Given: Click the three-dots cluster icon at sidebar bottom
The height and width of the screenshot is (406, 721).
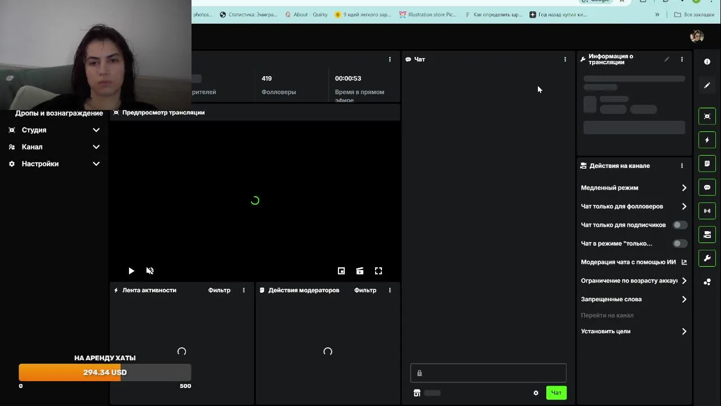Looking at the screenshot, I should coord(707,282).
